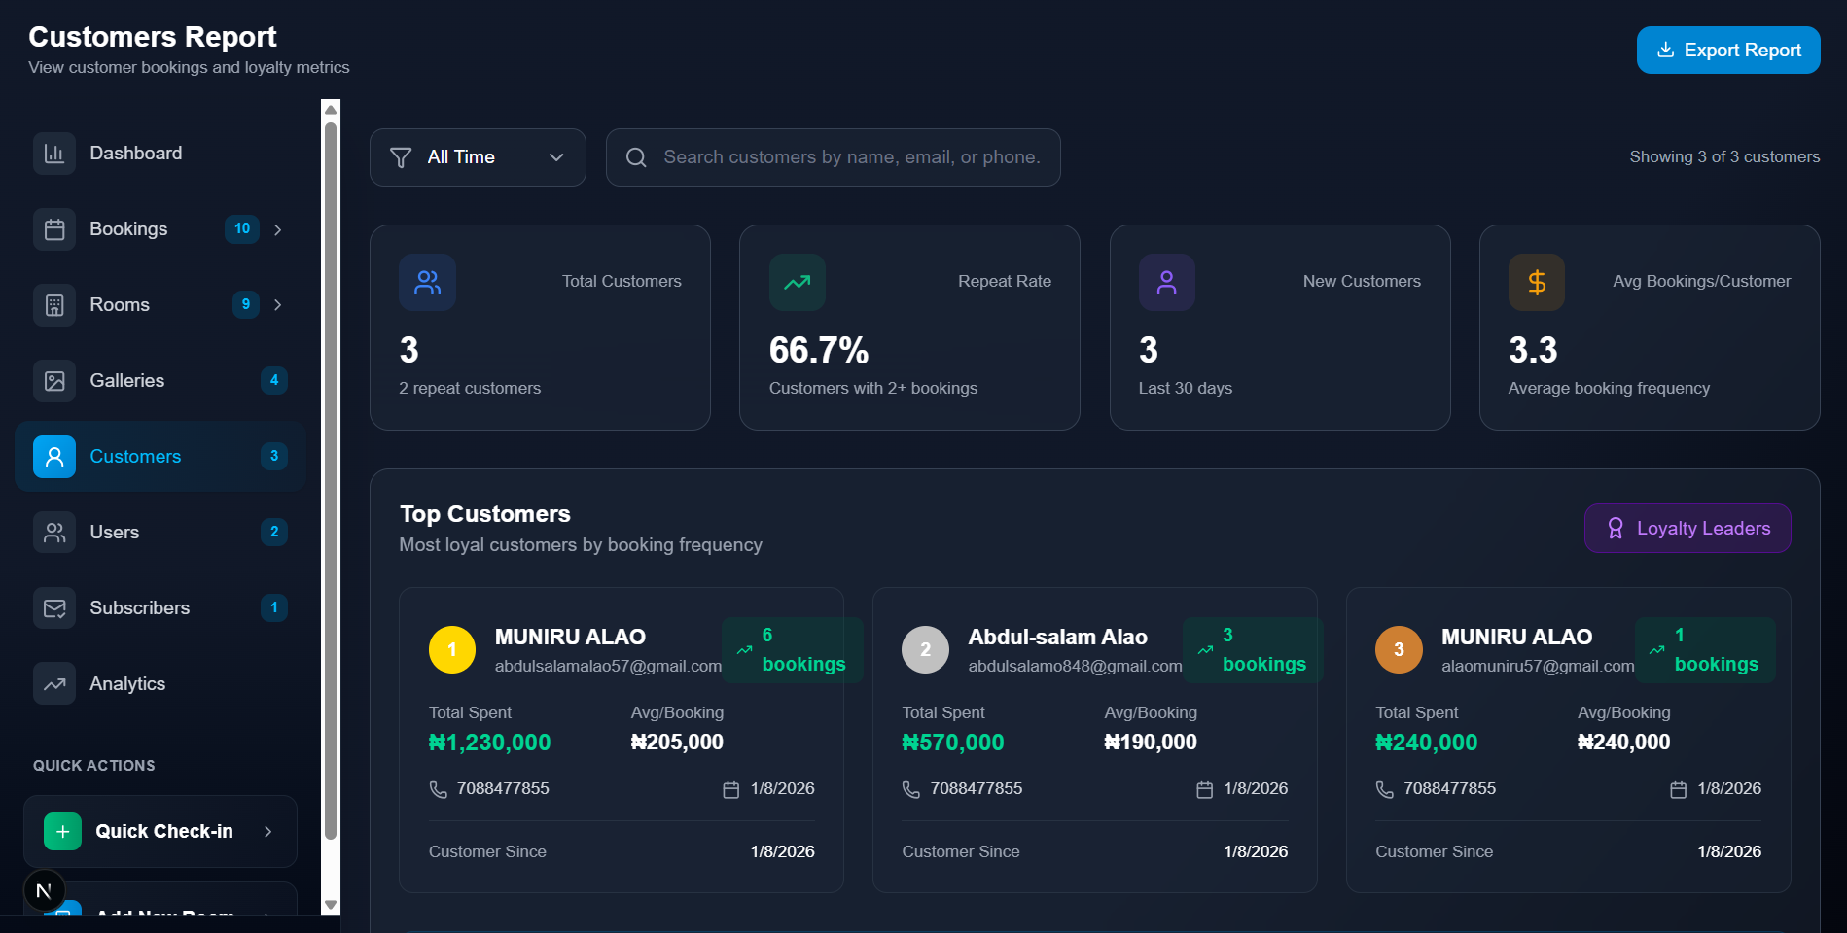Click the Galleries image icon in sidebar

pyautogui.click(x=54, y=381)
